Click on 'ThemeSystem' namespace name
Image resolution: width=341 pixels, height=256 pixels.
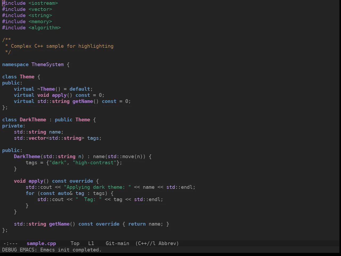tap(48, 65)
